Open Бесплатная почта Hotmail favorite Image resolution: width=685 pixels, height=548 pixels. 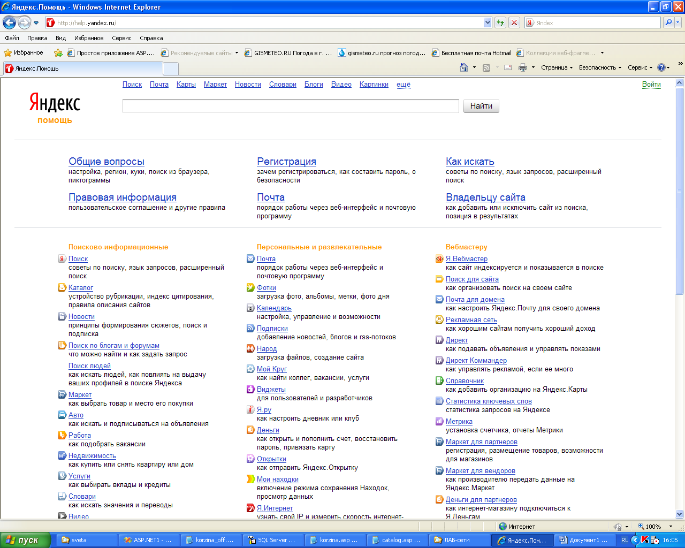[471, 53]
